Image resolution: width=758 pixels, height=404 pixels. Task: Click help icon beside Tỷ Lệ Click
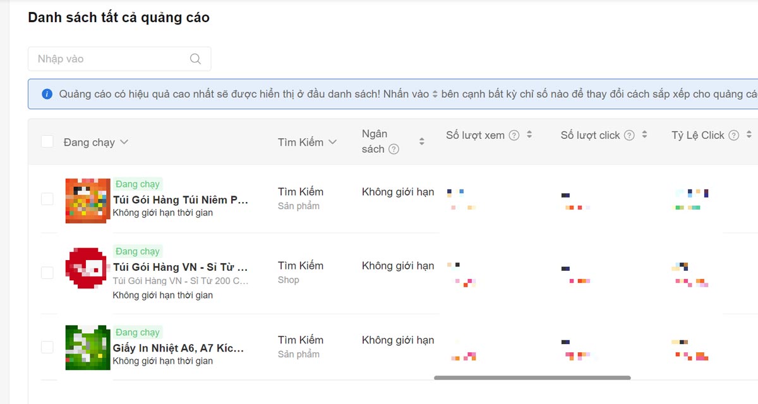click(x=733, y=135)
